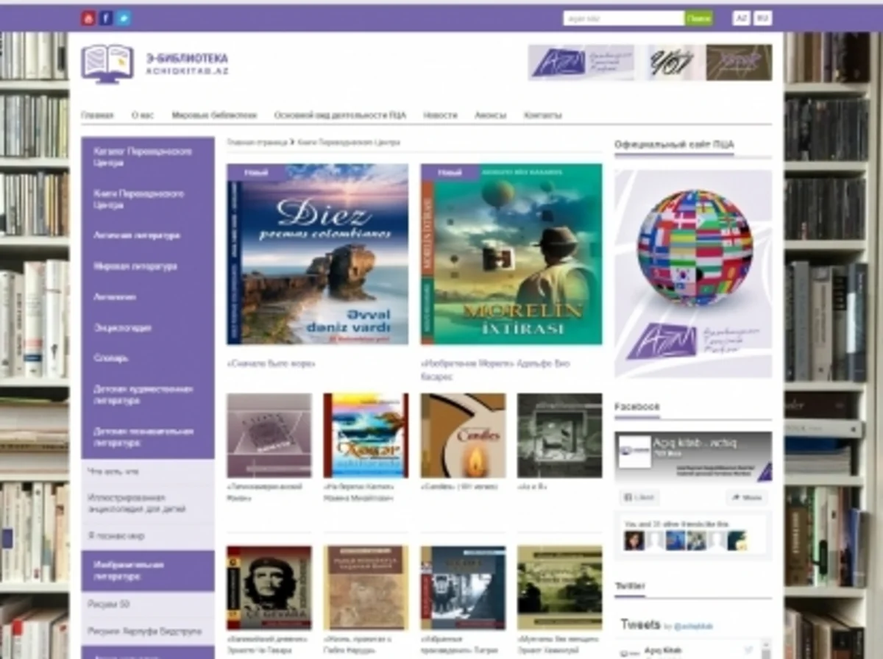The height and width of the screenshot is (659, 883).
Task: Open the Che Guevara book thumbnail
Action: [x=269, y=588]
